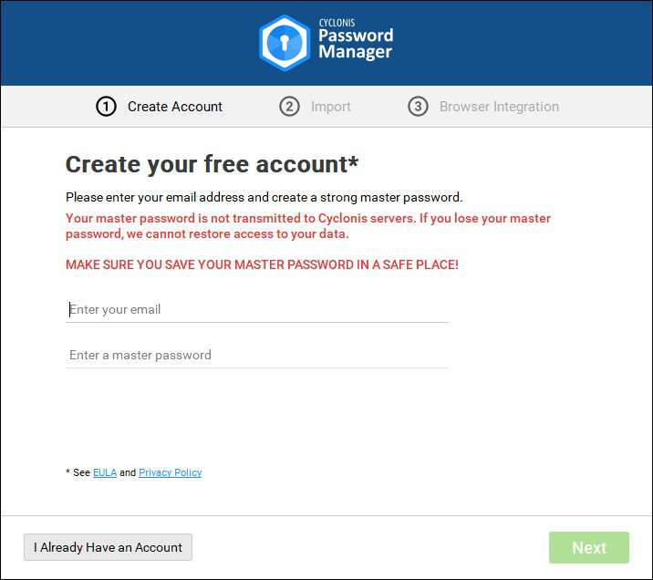Screen dimensions: 653x580
Task: Open the Privacy Policy link
Action: click(170, 473)
